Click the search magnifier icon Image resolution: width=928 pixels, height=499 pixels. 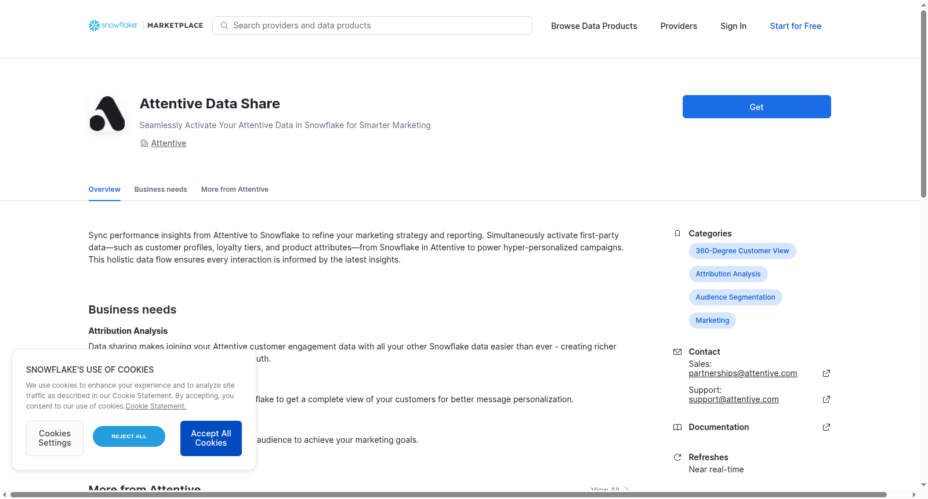coord(224,26)
